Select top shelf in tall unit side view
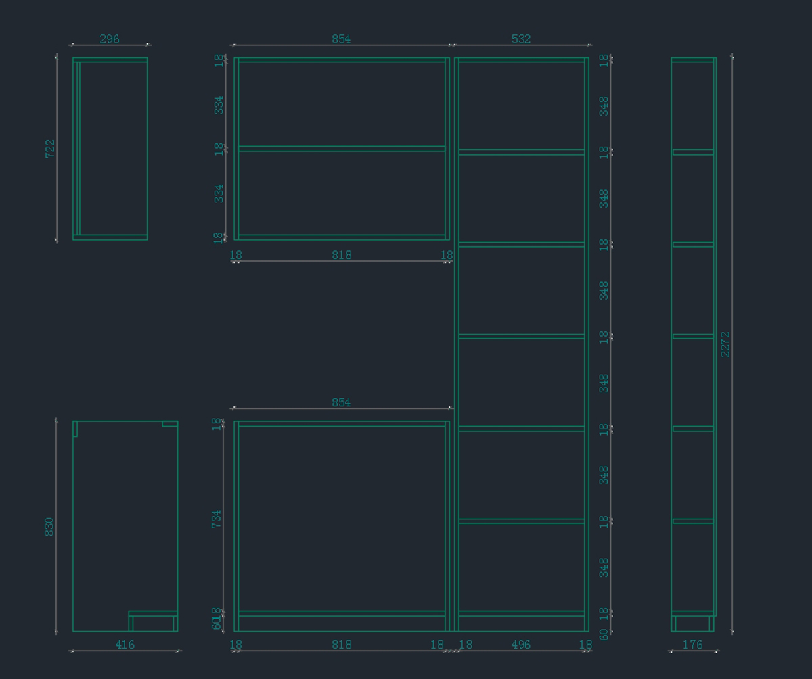This screenshot has height=679, width=812. 693,152
